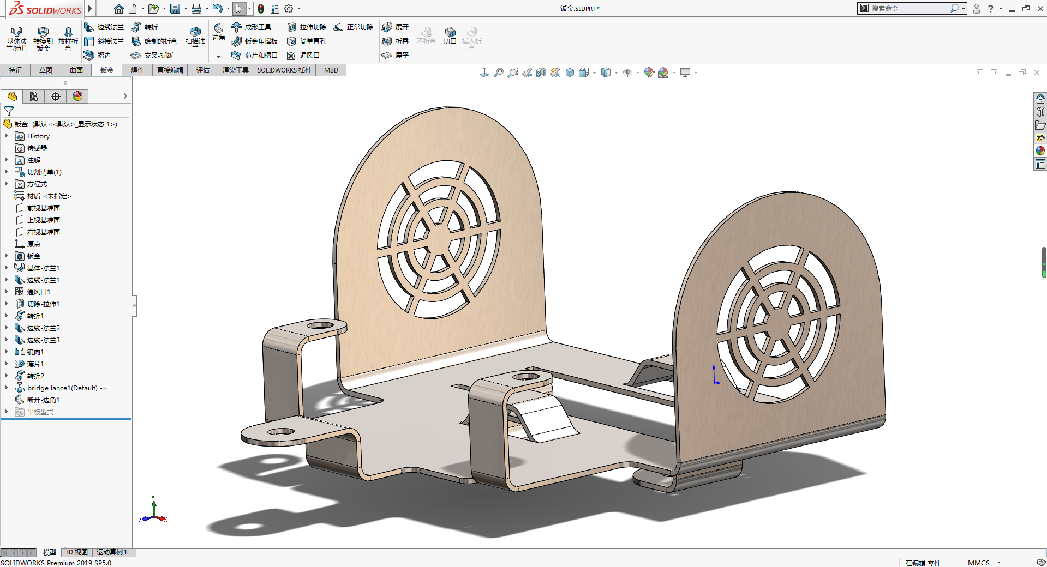Expand the History tree node

[x=7, y=136]
